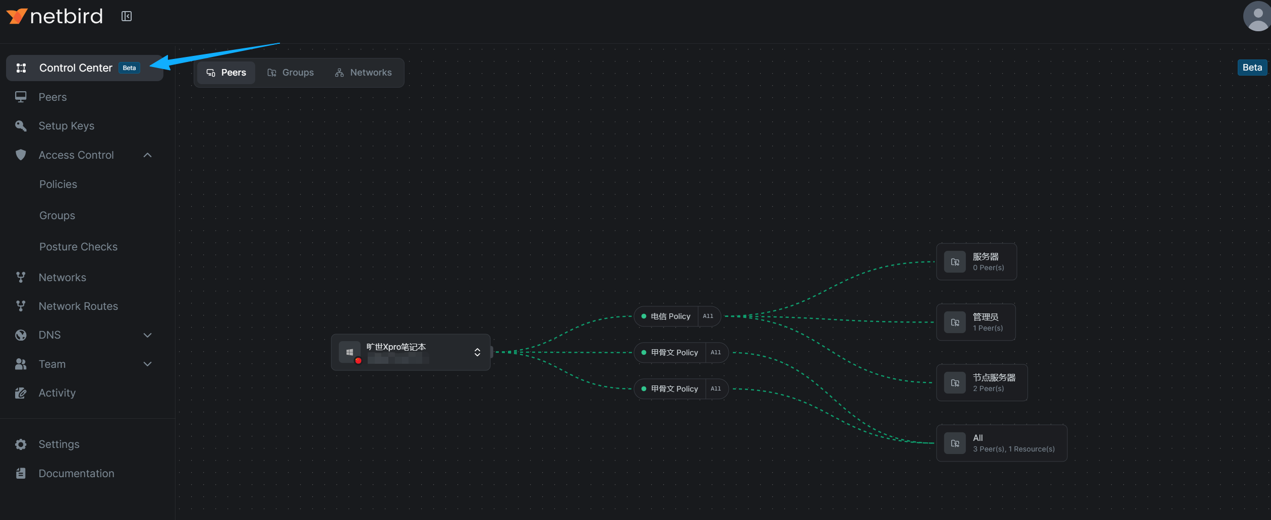Screen dimensions: 1271x520
Task: Click the Activity log icon
Action: coord(21,393)
